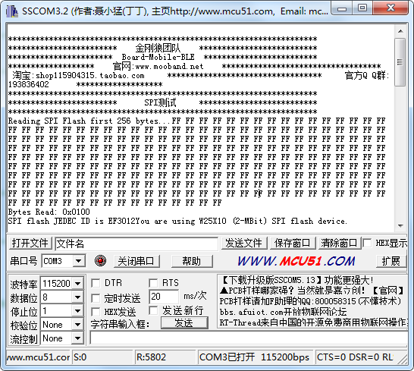
Task: Click the receive window vertical scrollbar thumb
Action: (x=400, y=62)
